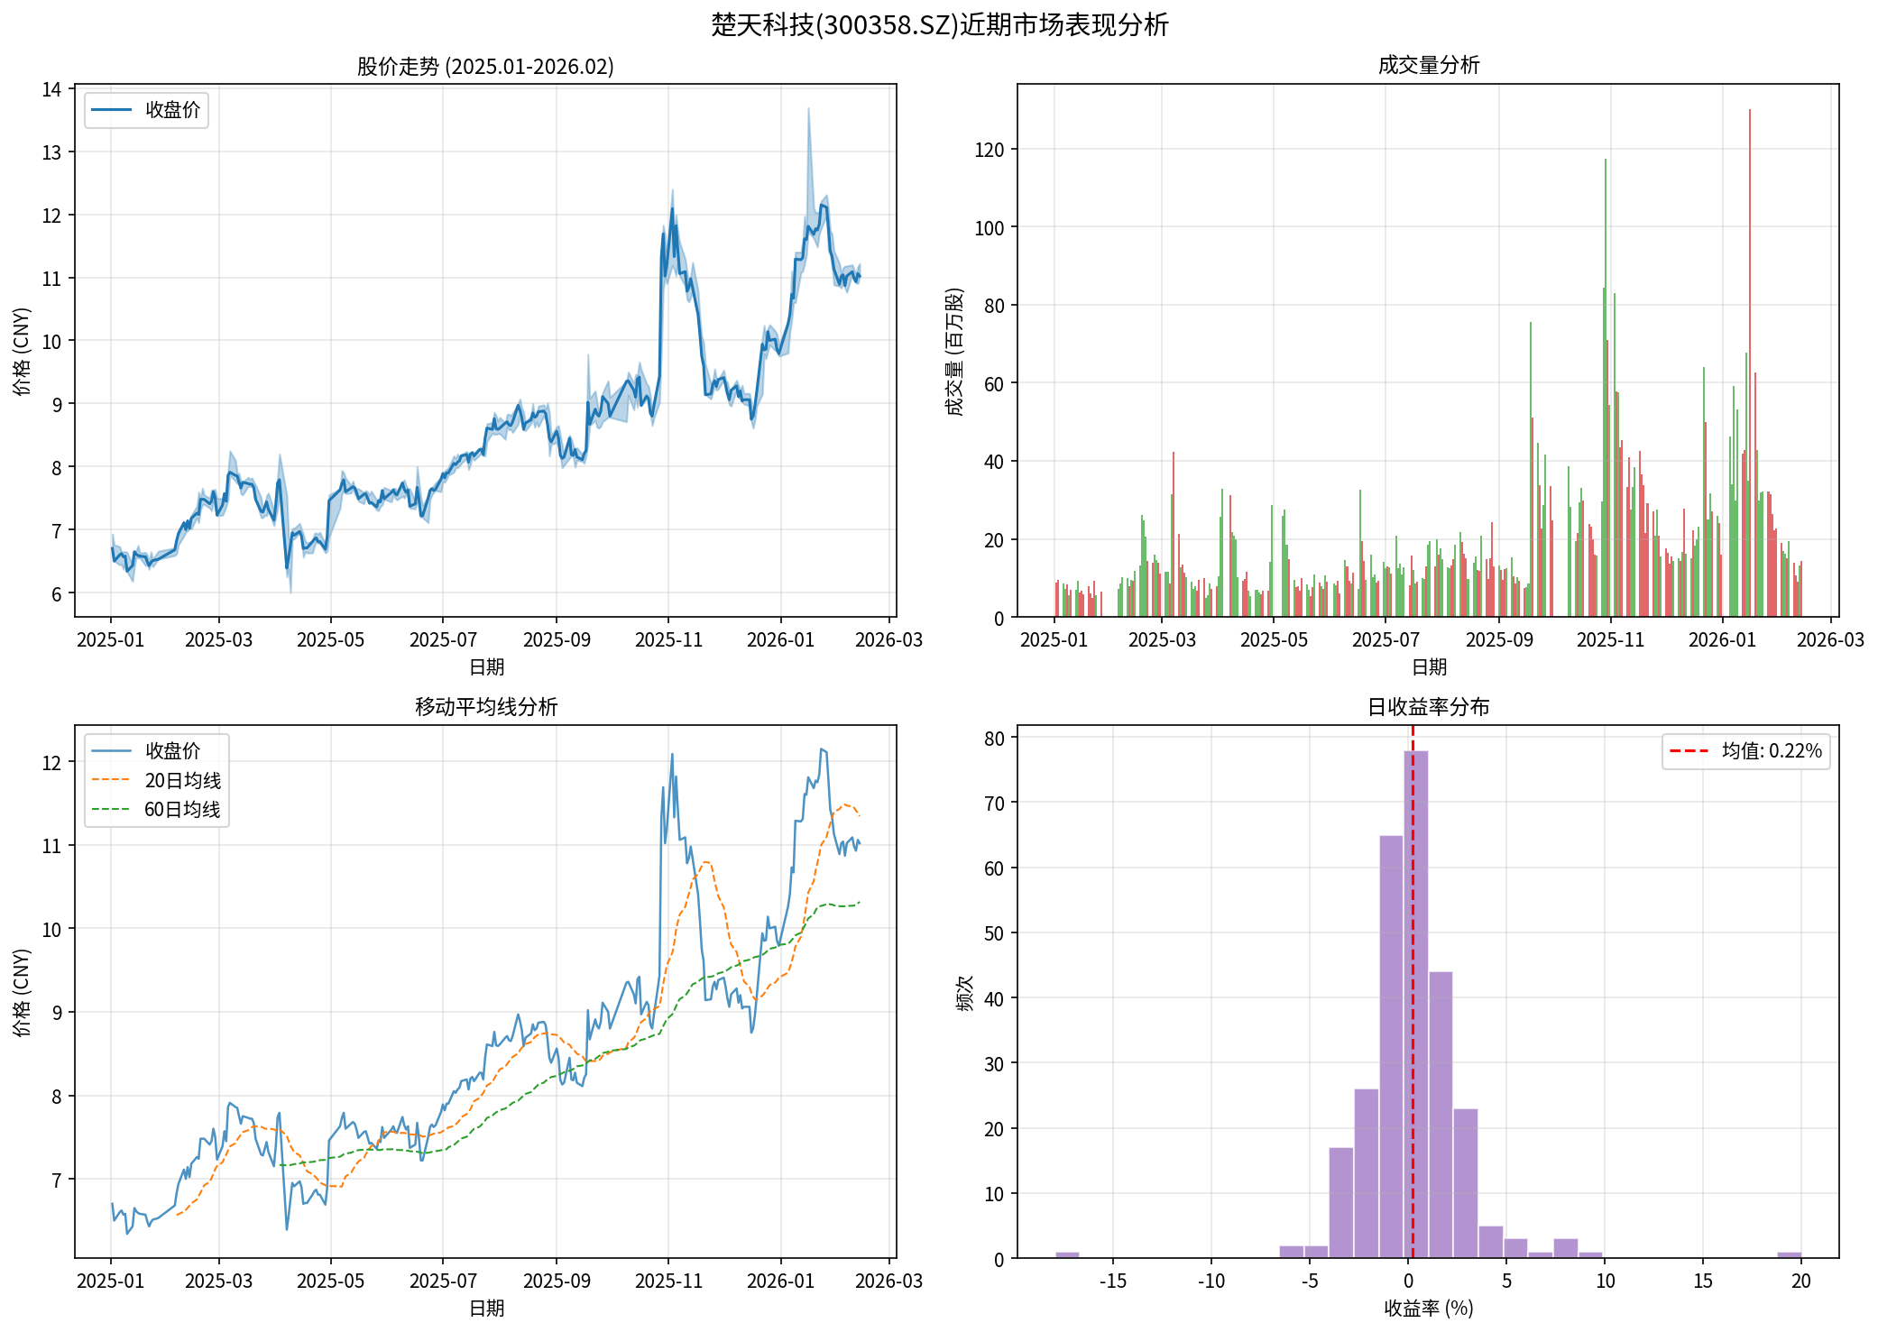Click the 120 tick label on volume y-axis
Viewport: 1878px width, 1332px height.
pyautogui.click(x=989, y=150)
